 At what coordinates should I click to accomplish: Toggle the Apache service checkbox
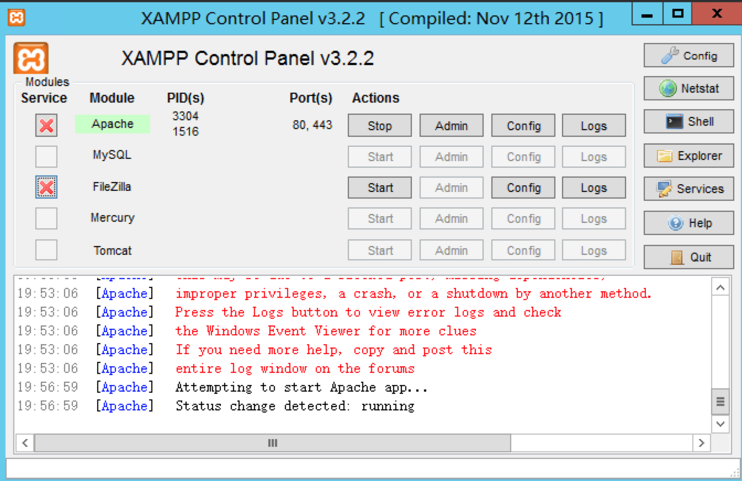[x=46, y=126]
